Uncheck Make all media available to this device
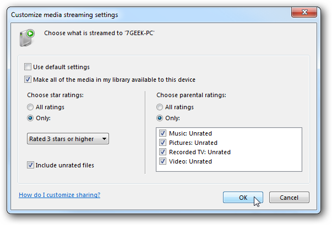 (x=28, y=80)
